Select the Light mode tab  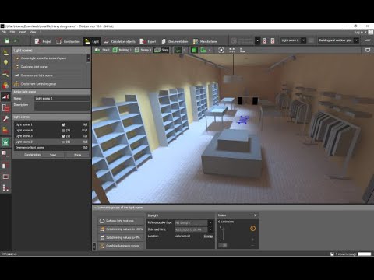point(92,41)
